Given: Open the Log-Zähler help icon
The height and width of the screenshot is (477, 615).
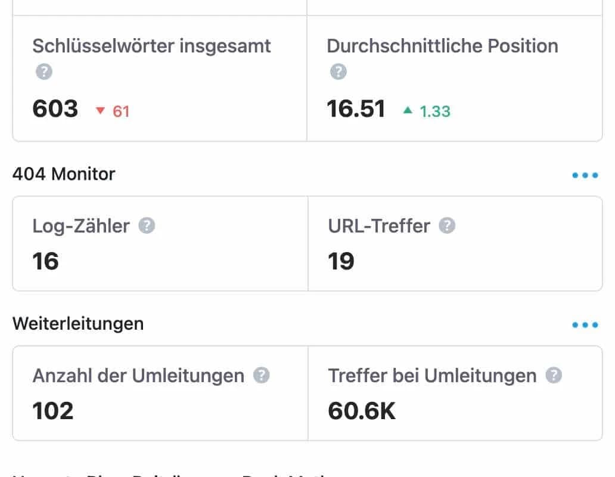Looking at the screenshot, I should [x=148, y=225].
